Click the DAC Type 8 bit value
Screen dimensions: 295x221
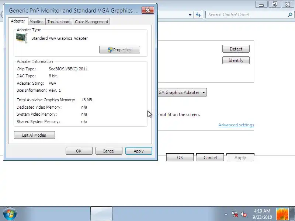[x=53, y=76]
